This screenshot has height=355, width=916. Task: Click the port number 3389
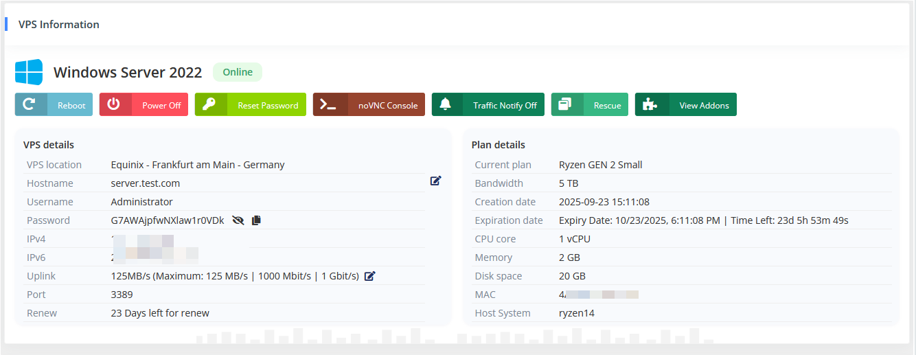[x=122, y=295]
